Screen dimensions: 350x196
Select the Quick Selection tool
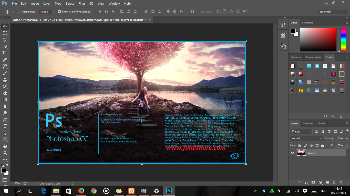click(5, 46)
